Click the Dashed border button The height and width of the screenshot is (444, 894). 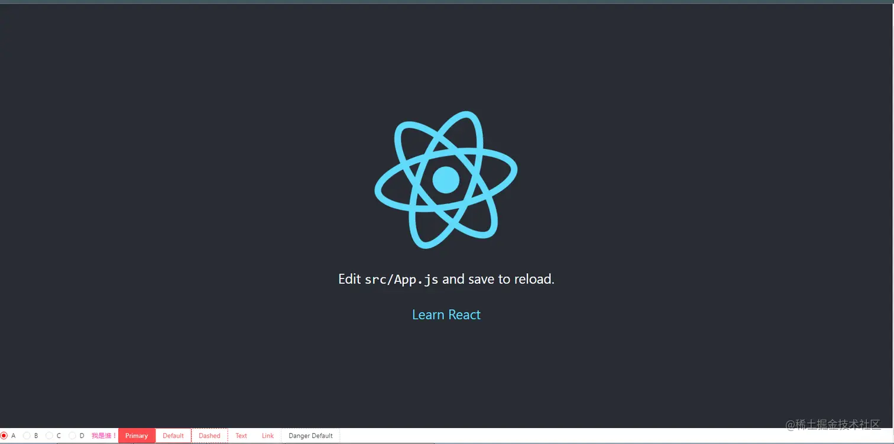(x=209, y=436)
